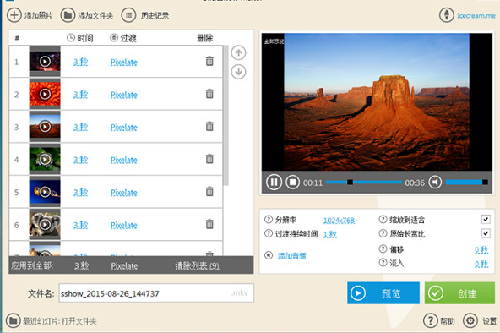
Task: Move selected slide down with arrow
Action: (x=238, y=72)
